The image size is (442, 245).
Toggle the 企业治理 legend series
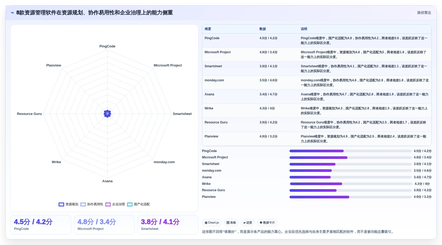115,204
